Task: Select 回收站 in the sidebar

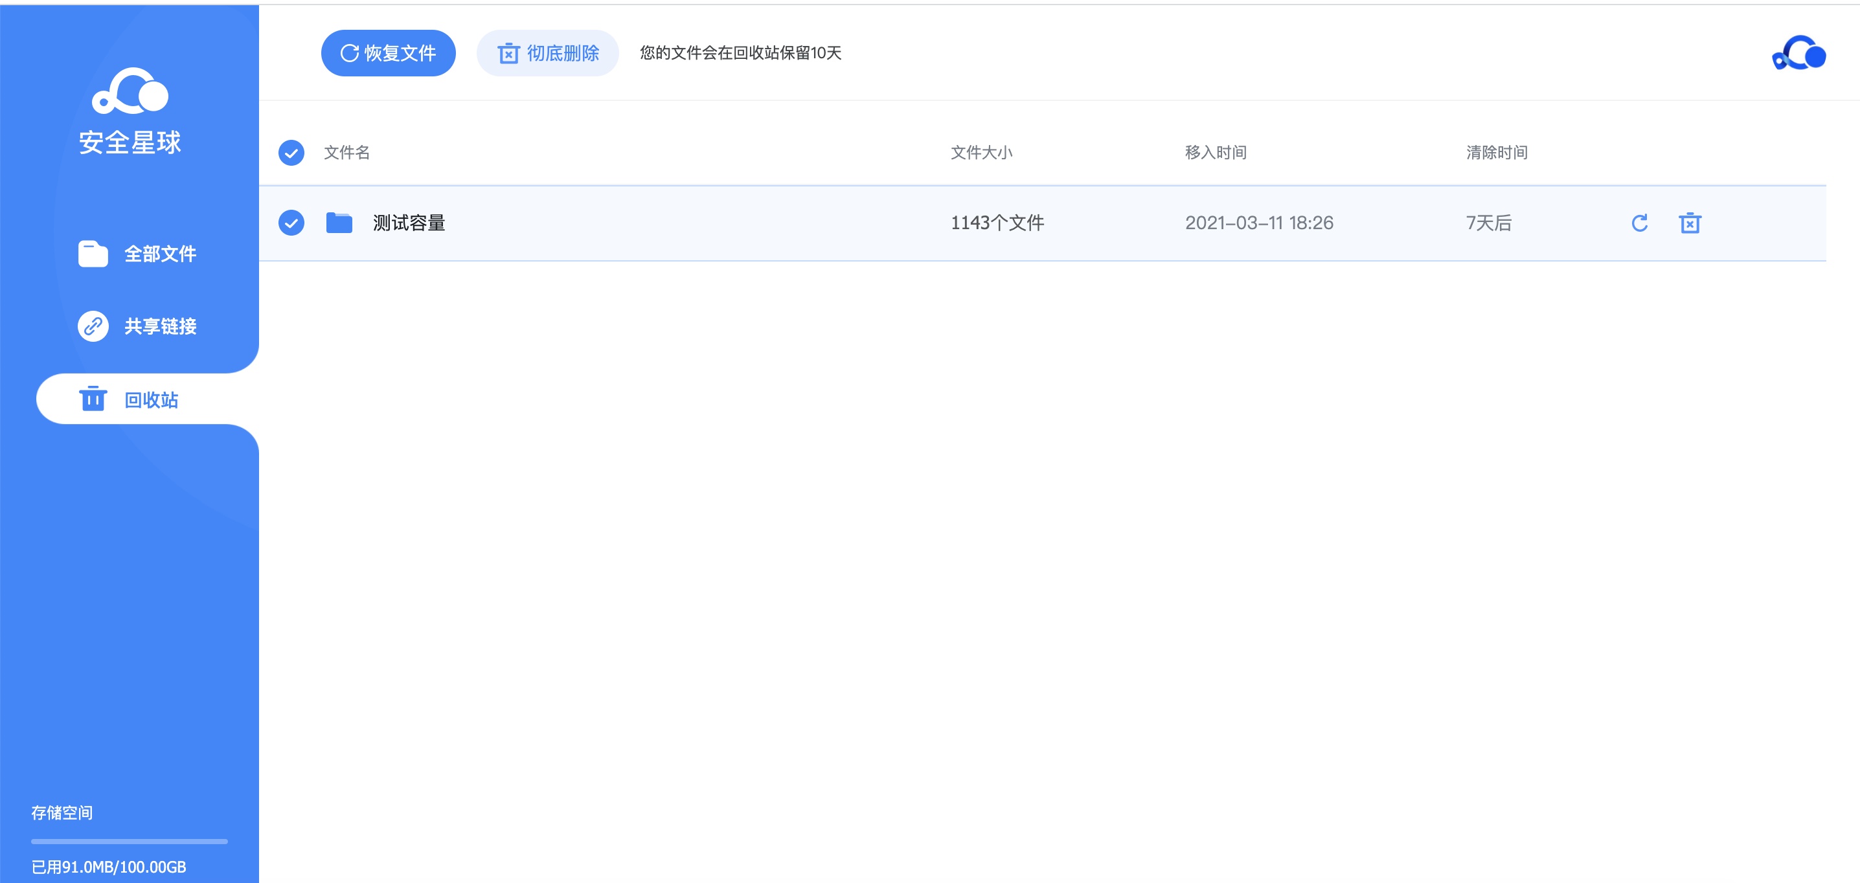Action: tap(147, 399)
